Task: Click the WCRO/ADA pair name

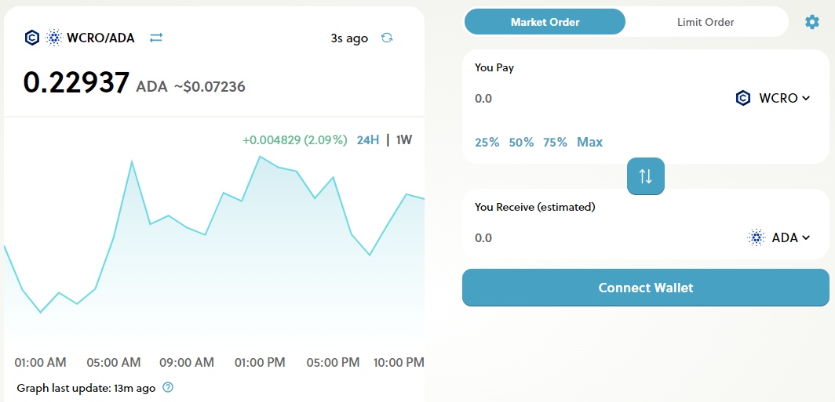Action: tap(100, 38)
